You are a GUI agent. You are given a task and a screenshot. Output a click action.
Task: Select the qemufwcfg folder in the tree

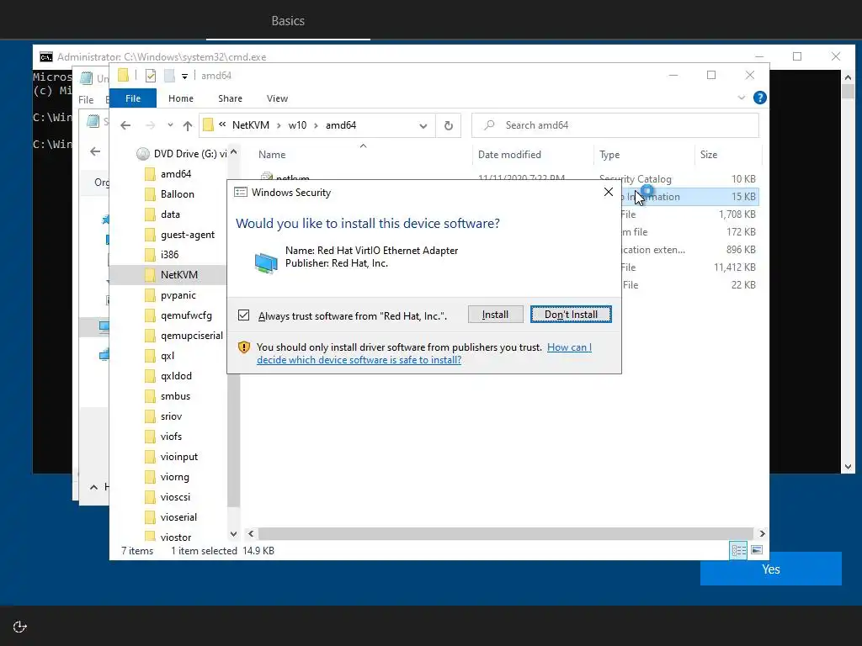pyautogui.click(x=186, y=315)
